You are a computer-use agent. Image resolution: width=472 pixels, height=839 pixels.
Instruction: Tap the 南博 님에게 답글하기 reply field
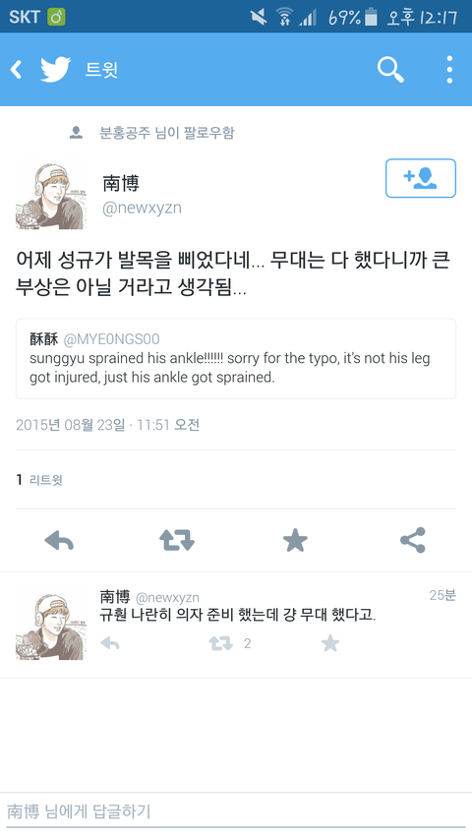236,811
